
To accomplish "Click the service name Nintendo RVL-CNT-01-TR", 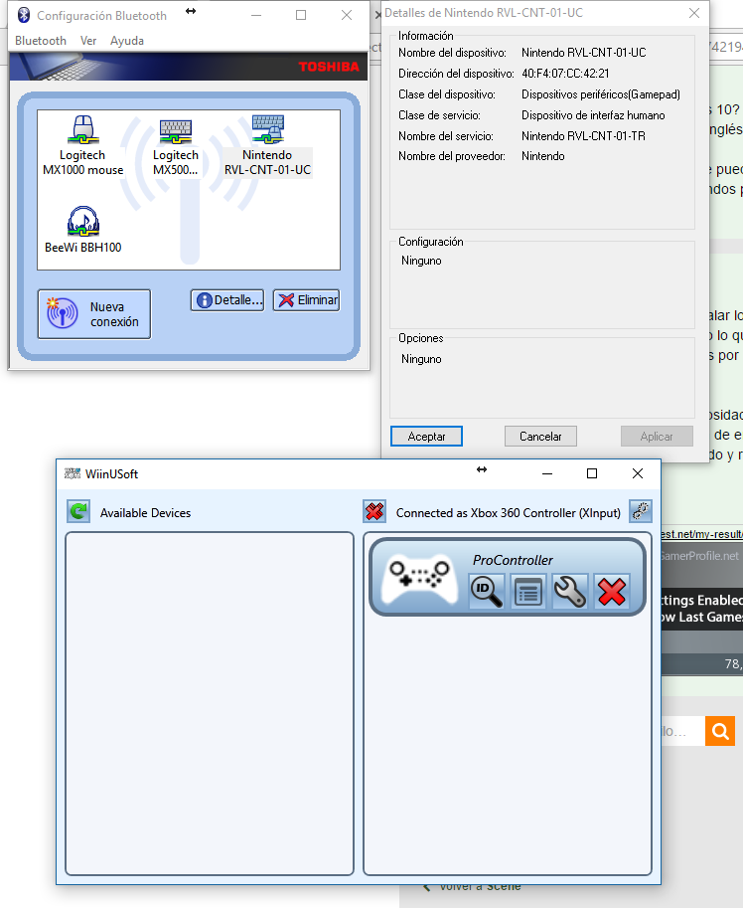I will coord(583,136).
